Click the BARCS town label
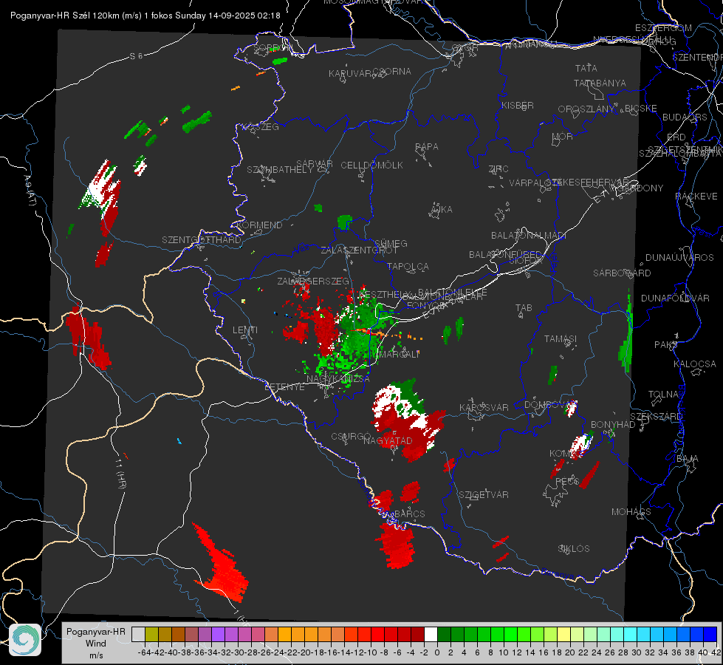723x665 pixels. (x=409, y=514)
